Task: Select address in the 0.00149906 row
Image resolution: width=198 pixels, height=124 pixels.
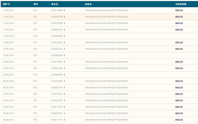Action: tap(107, 10)
